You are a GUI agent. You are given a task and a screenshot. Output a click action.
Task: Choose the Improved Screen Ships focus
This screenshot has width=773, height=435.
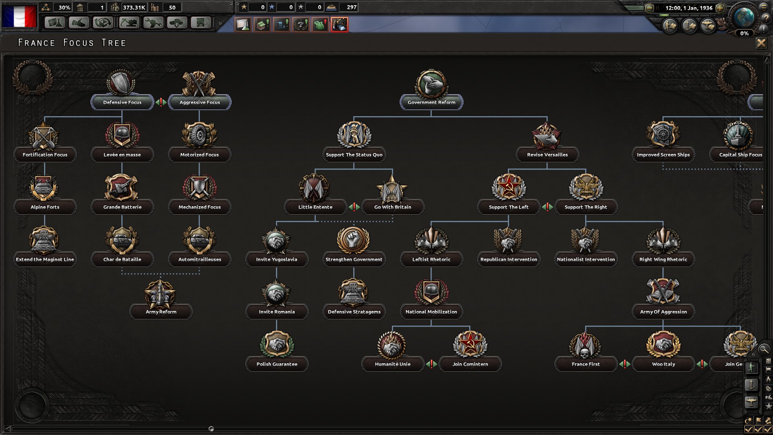[663, 155]
